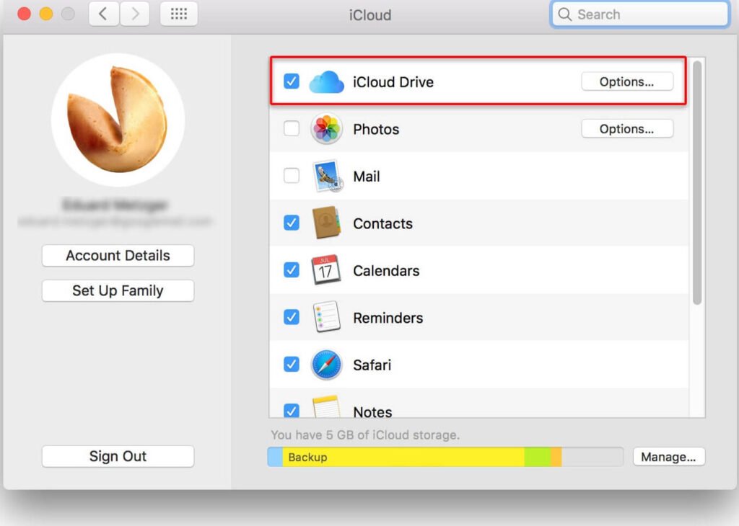
Task: Uncheck the Reminders checkbox
Action: (x=292, y=316)
